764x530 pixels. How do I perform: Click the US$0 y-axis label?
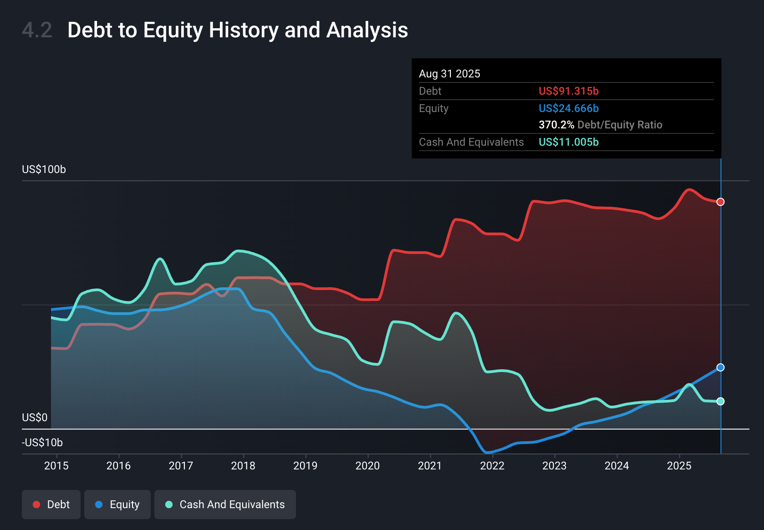point(35,418)
